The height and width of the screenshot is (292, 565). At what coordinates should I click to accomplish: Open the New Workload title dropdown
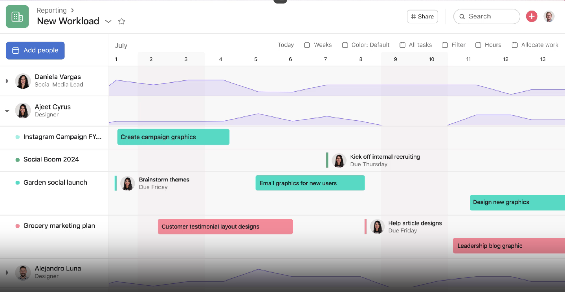(108, 22)
